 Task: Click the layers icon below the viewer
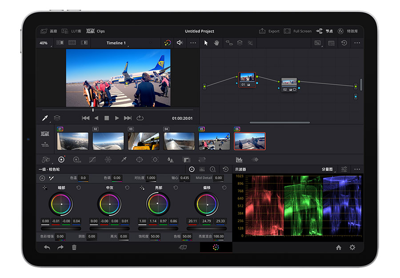point(57,118)
